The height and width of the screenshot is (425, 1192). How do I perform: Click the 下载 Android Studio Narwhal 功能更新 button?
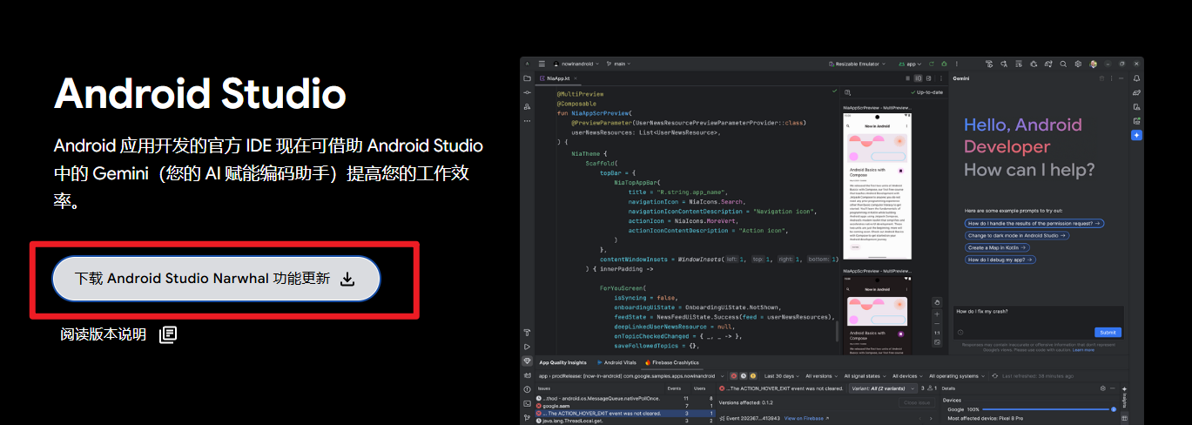pos(216,279)
